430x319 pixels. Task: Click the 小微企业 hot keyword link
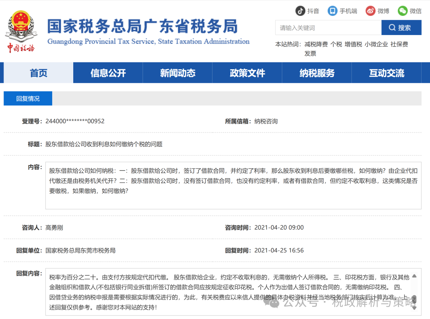(376, 45)
